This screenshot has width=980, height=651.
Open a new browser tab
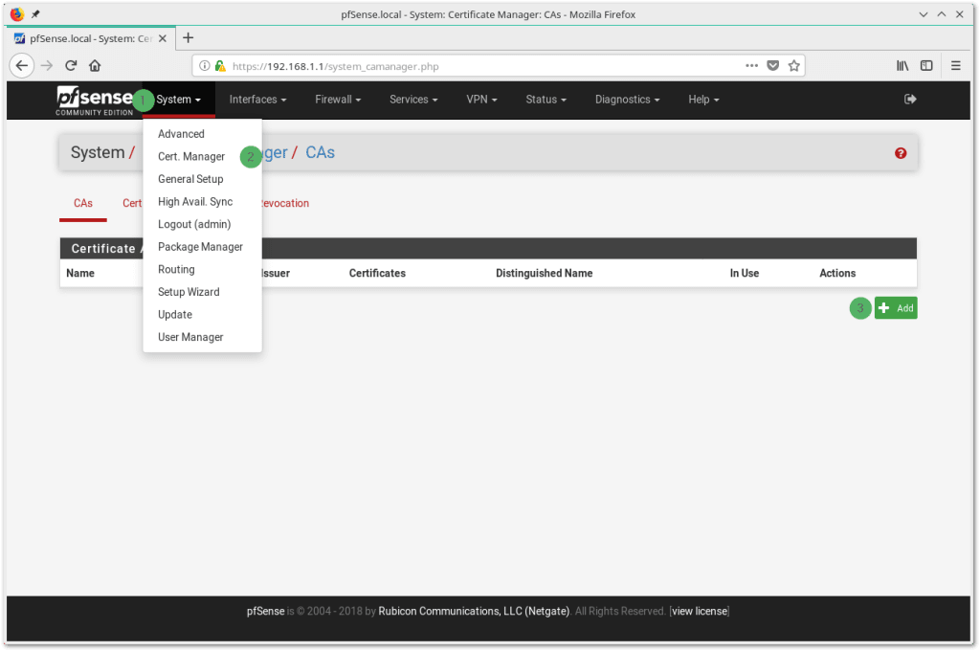point(188,38)
